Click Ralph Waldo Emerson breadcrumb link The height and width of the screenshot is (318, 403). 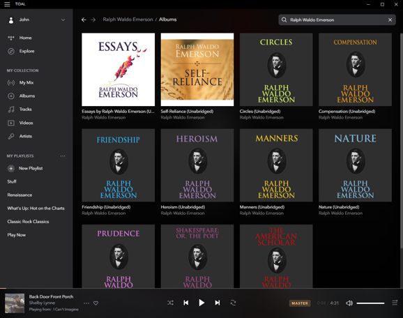pyautogui.click(x=128, y=20)
